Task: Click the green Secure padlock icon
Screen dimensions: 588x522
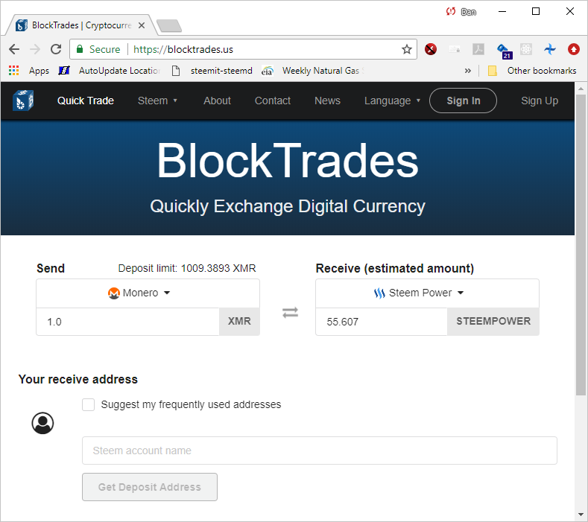Action: click(x=80, y=49)
